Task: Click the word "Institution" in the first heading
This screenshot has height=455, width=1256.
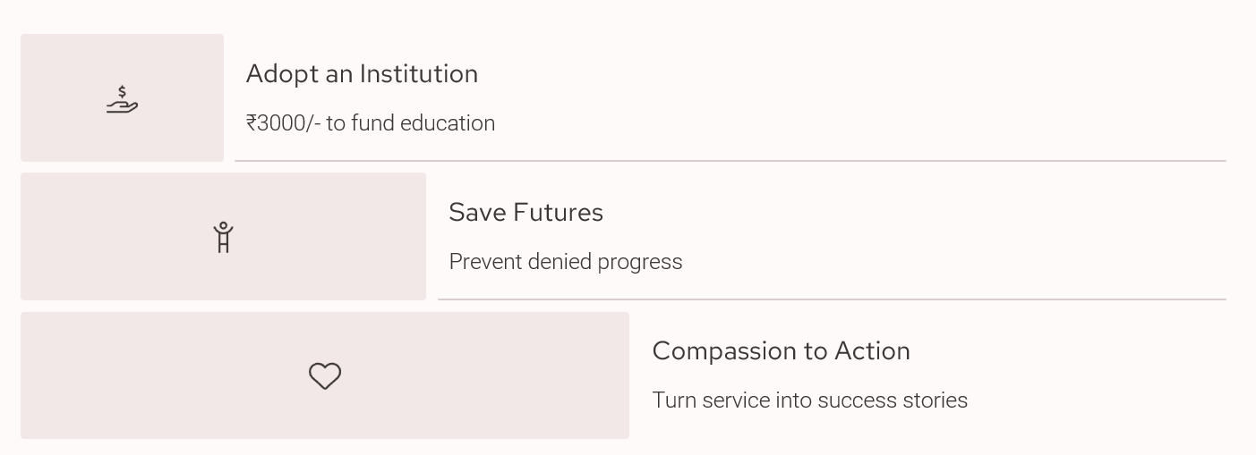Action: [419, 73]
